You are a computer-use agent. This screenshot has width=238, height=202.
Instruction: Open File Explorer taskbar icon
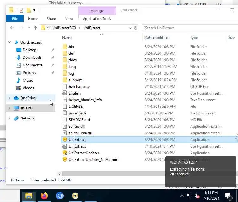[x=28, y=196]
